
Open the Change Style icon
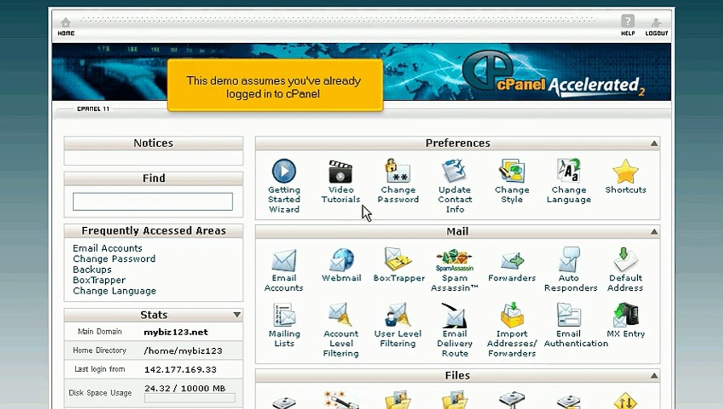(x=512, y=171)
